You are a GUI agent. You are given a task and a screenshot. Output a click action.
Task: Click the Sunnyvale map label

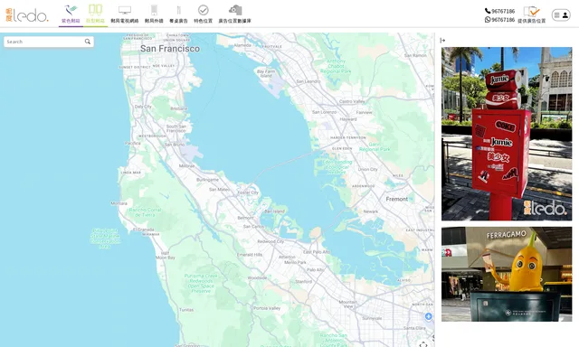point(372,318)
